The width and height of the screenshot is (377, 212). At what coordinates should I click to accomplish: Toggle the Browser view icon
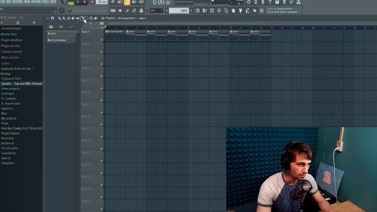pos(226,11)
